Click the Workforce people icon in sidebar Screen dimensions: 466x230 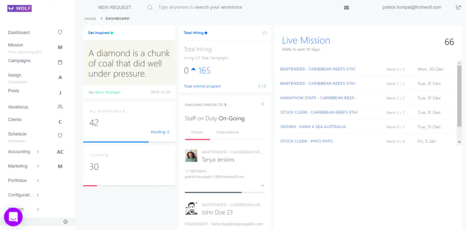pos(60,107)
